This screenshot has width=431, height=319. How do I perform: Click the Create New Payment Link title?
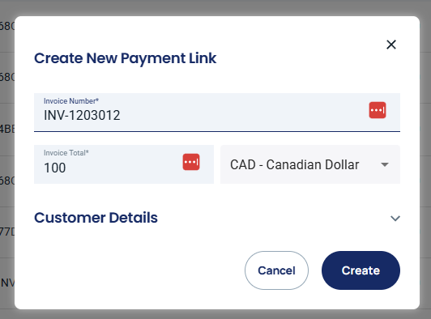point(126,58)
